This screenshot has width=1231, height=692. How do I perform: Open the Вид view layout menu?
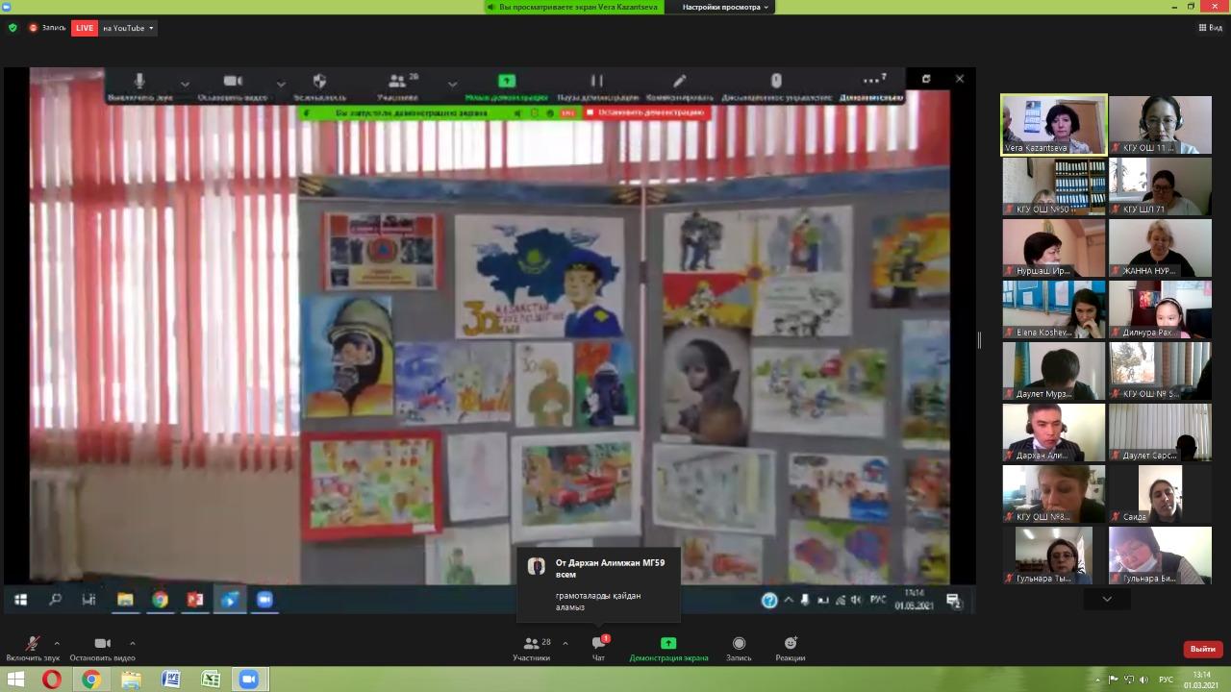point(1210,28)
